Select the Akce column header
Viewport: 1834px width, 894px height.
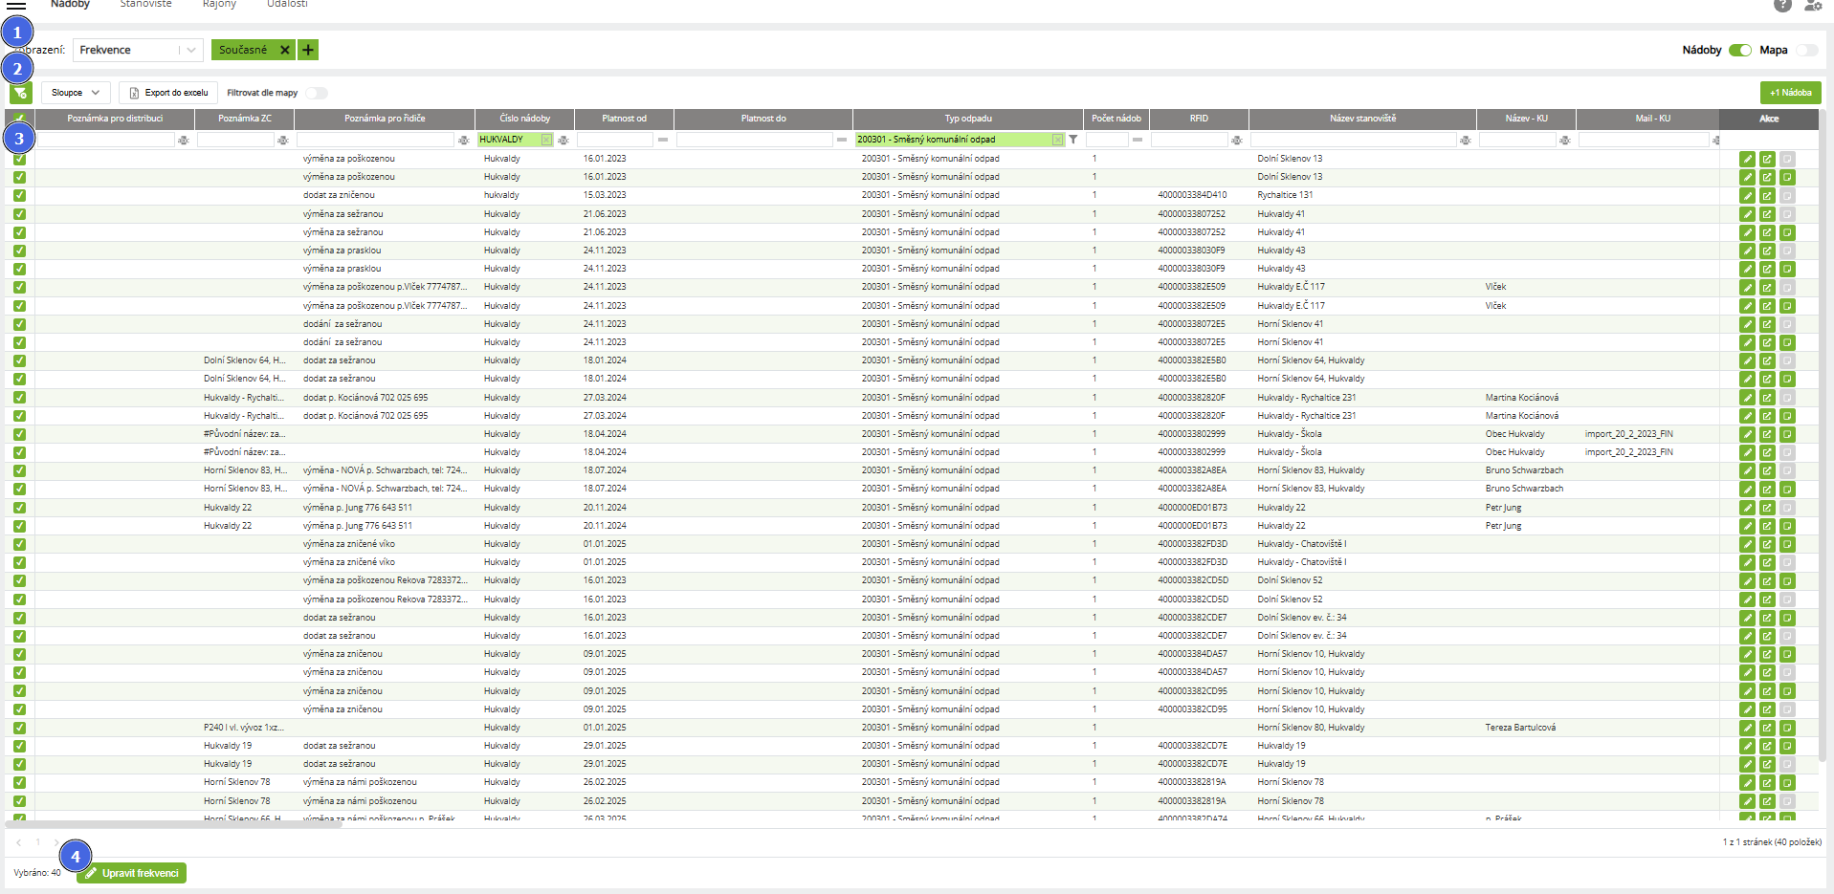(1769, 119)
